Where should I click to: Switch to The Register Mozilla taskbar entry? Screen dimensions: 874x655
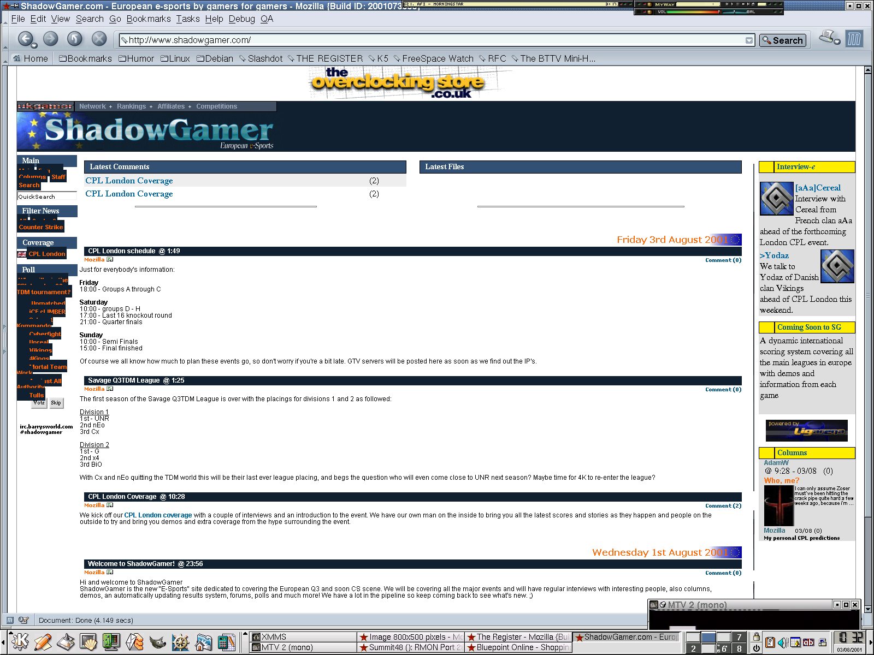518,637
